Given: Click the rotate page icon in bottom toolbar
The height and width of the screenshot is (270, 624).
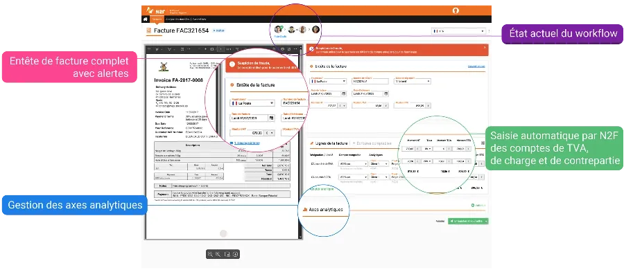Looking at the screenshot, I should click(x=227, y=254).
